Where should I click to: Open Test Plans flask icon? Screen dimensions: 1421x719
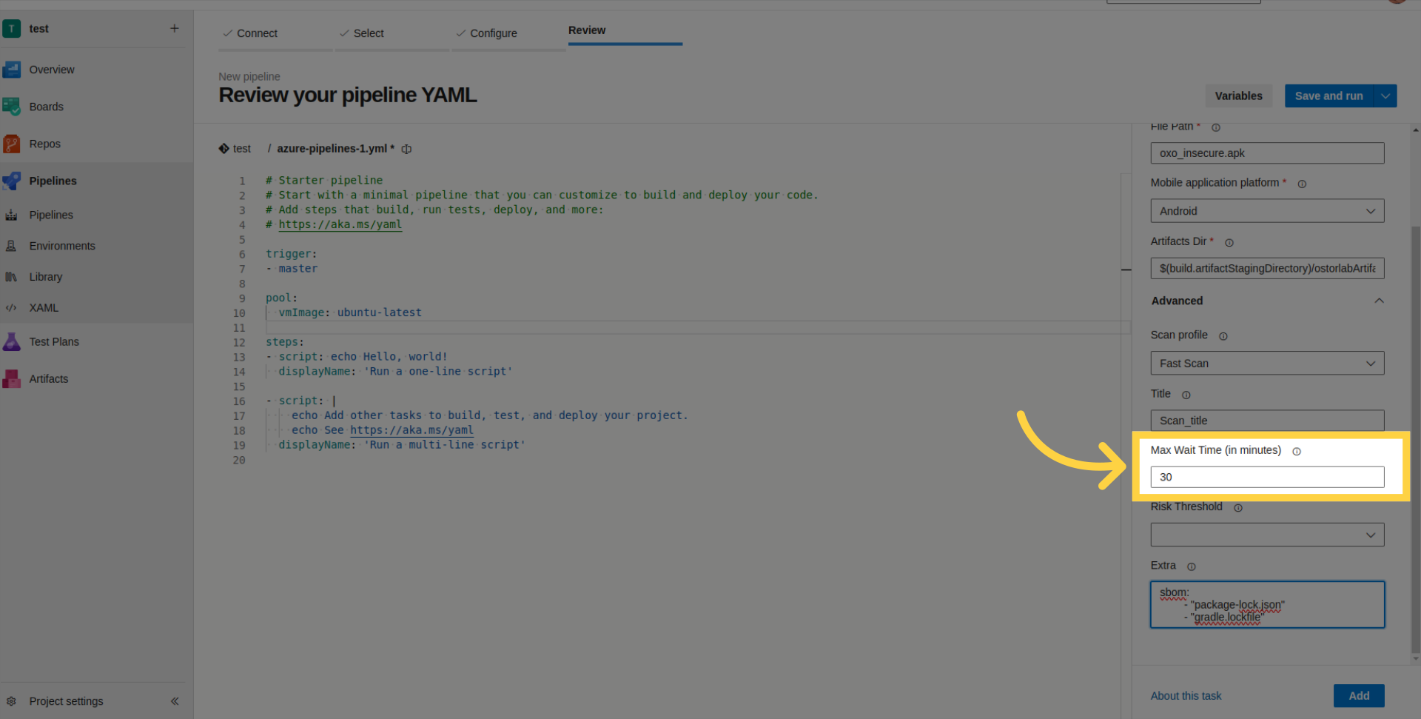click(x=12, y=341)
